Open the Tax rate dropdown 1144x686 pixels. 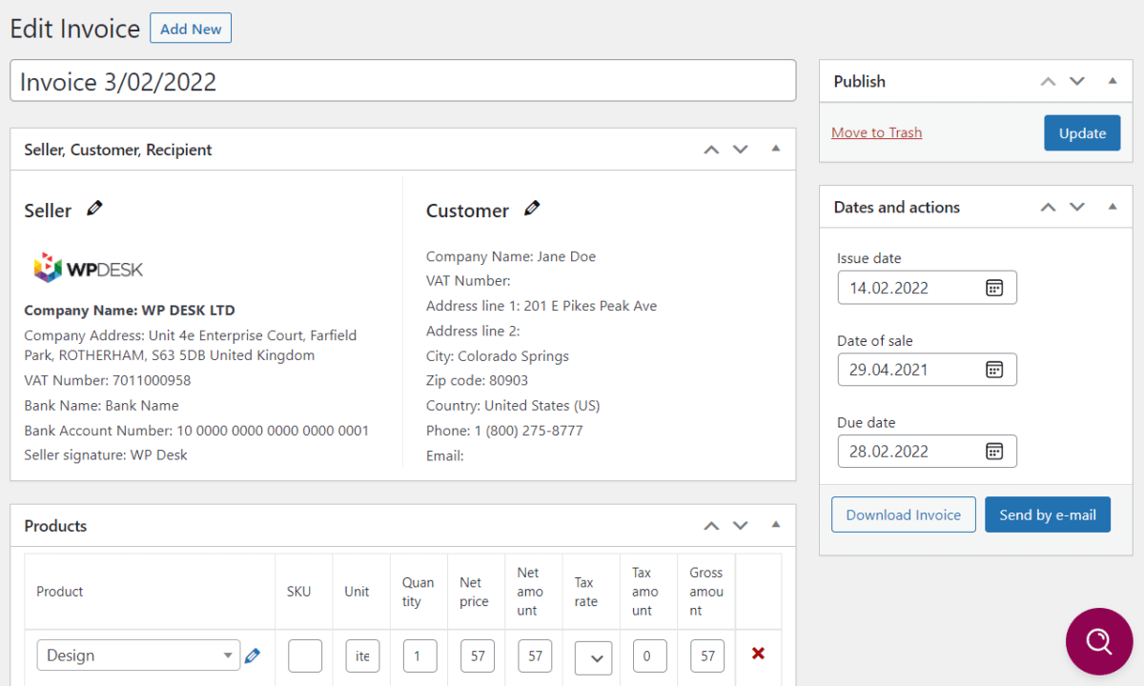593,656
